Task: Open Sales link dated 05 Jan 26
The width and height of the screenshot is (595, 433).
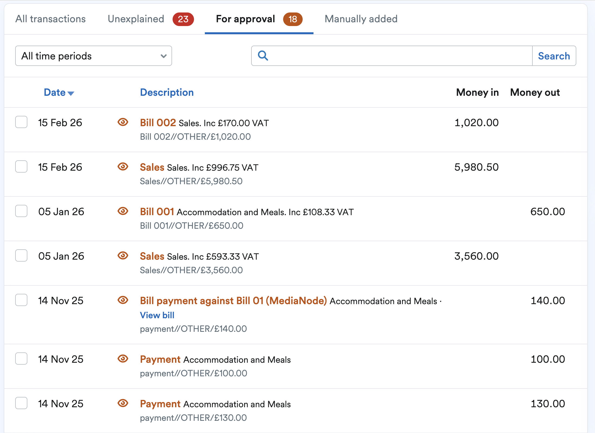Action: [152, 256]
